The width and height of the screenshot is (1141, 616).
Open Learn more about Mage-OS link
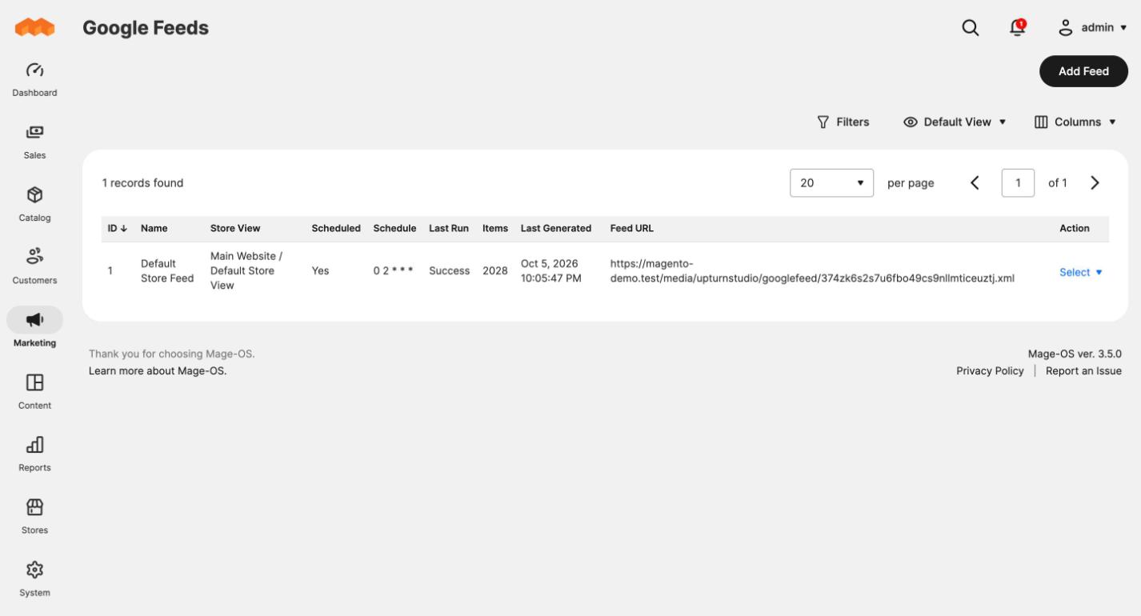tap(158, 370)
